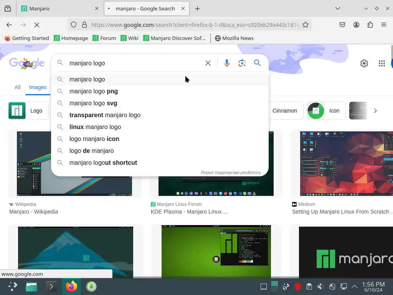
Task: Open the clipboard tray icon
Action: (x=309, y=287)
